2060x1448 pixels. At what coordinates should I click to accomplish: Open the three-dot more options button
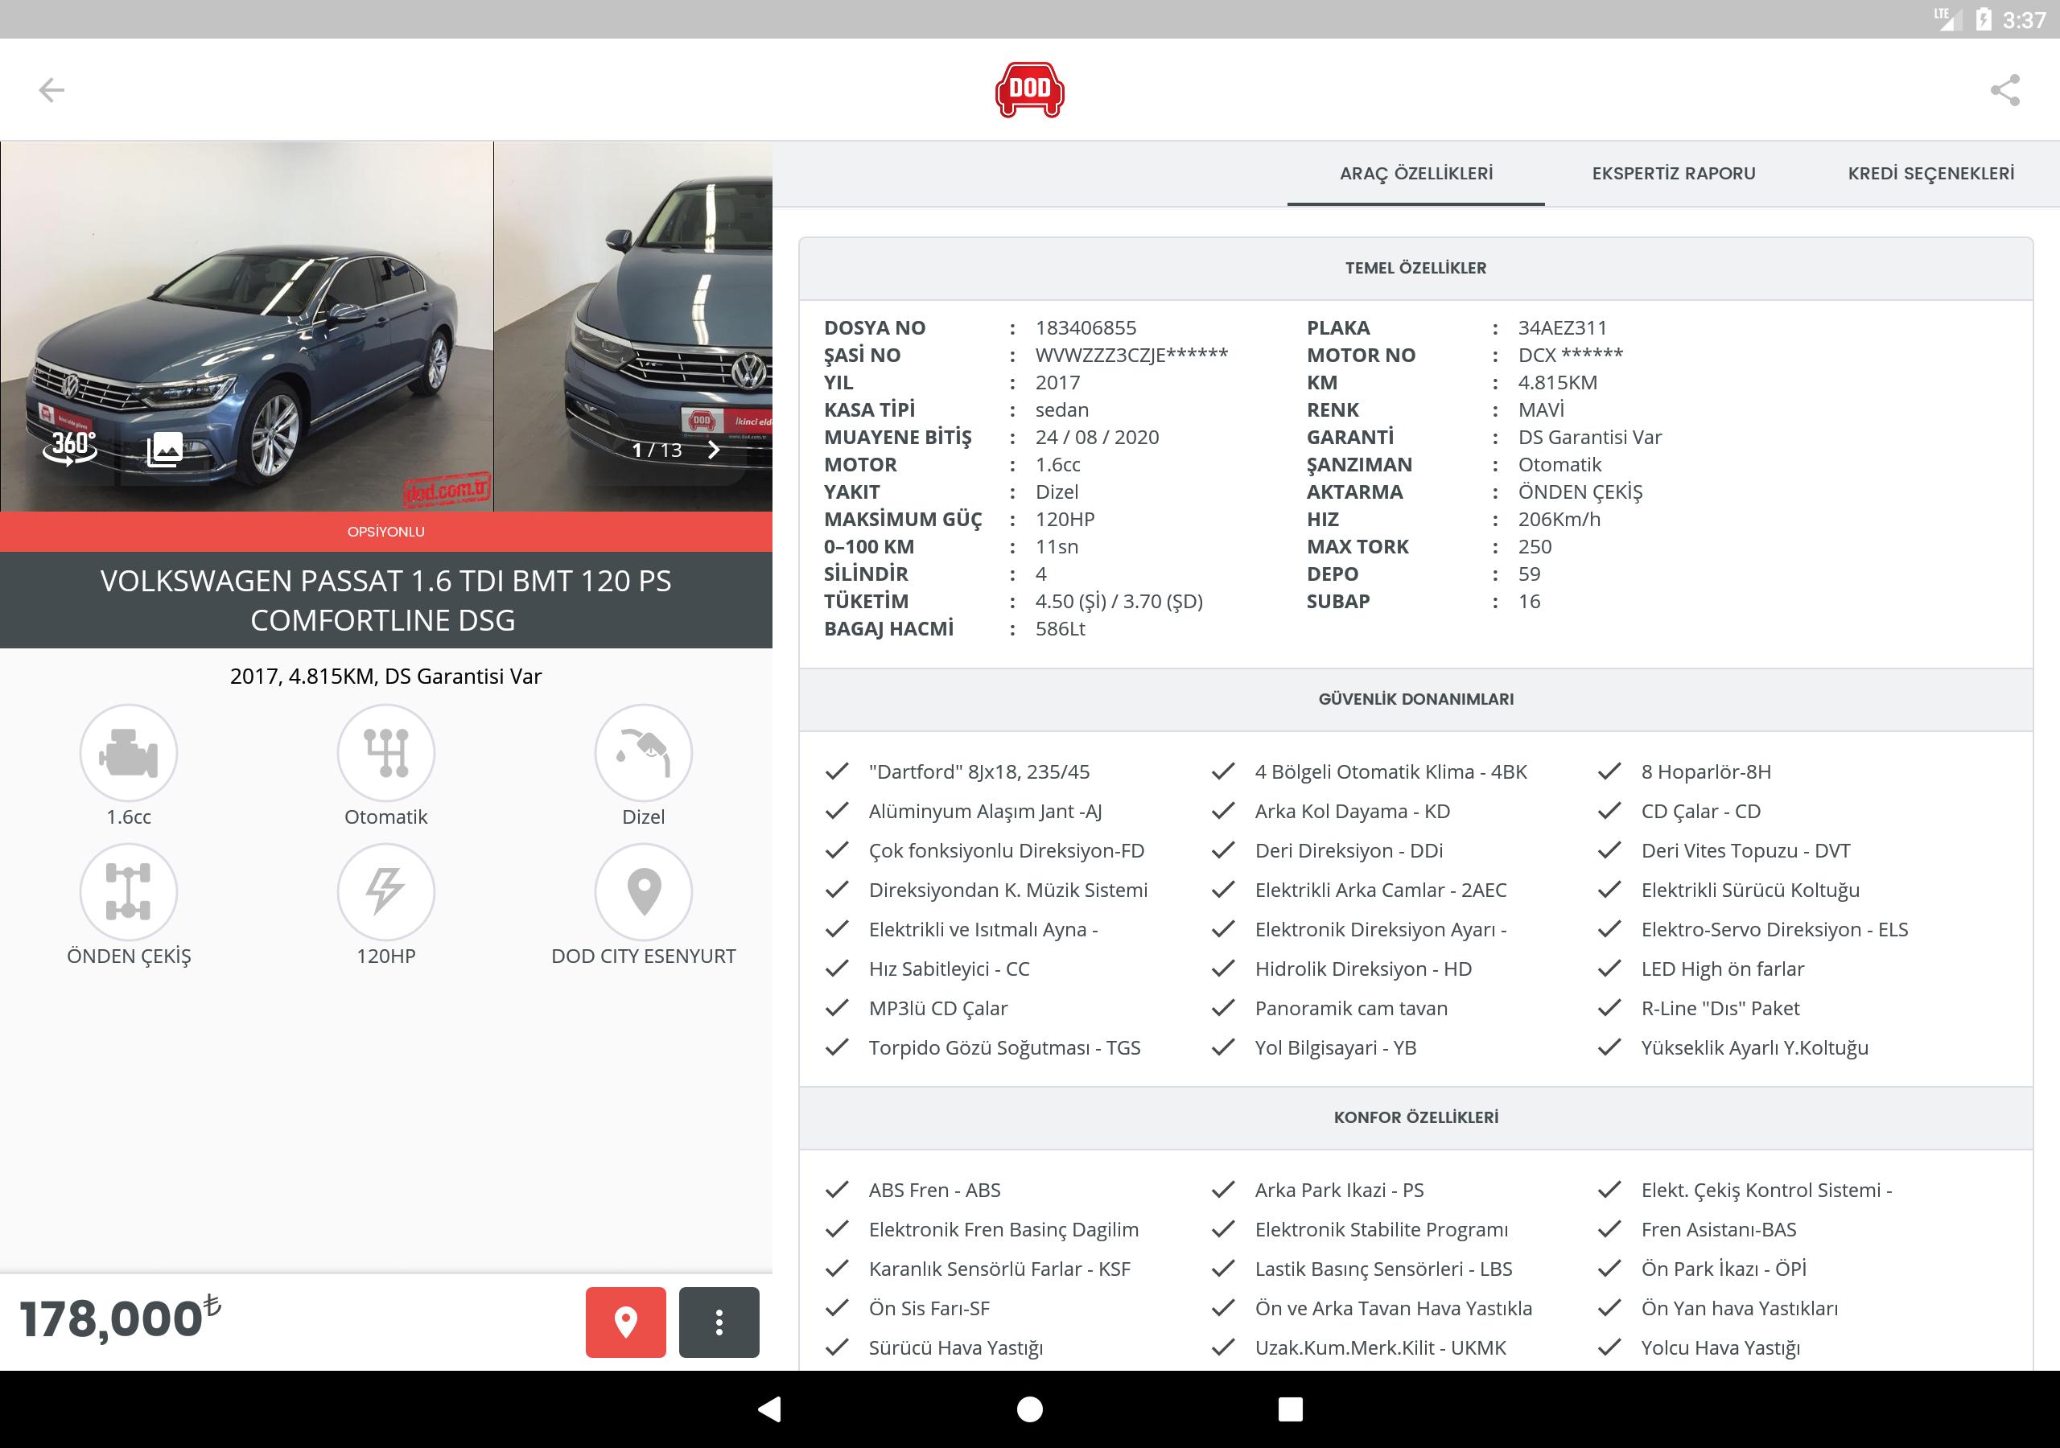tap(719, 1322)
